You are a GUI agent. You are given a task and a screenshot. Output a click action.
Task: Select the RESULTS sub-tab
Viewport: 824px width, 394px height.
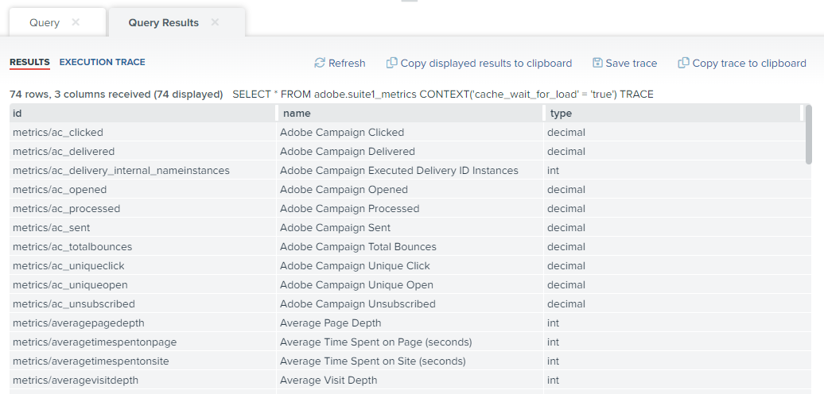point(29,63)
